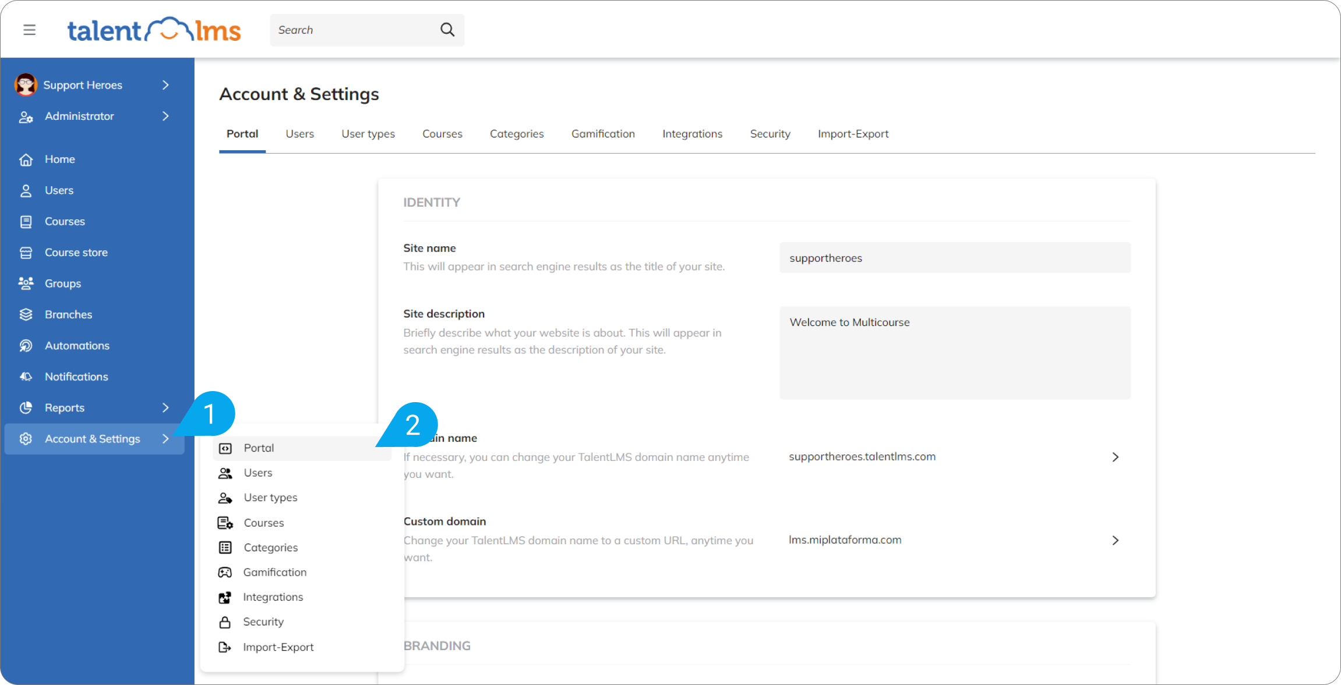Open the Groups section via its sidebar icon
Viewport: 1341px width, 685px height.
[x=26, y=283]
